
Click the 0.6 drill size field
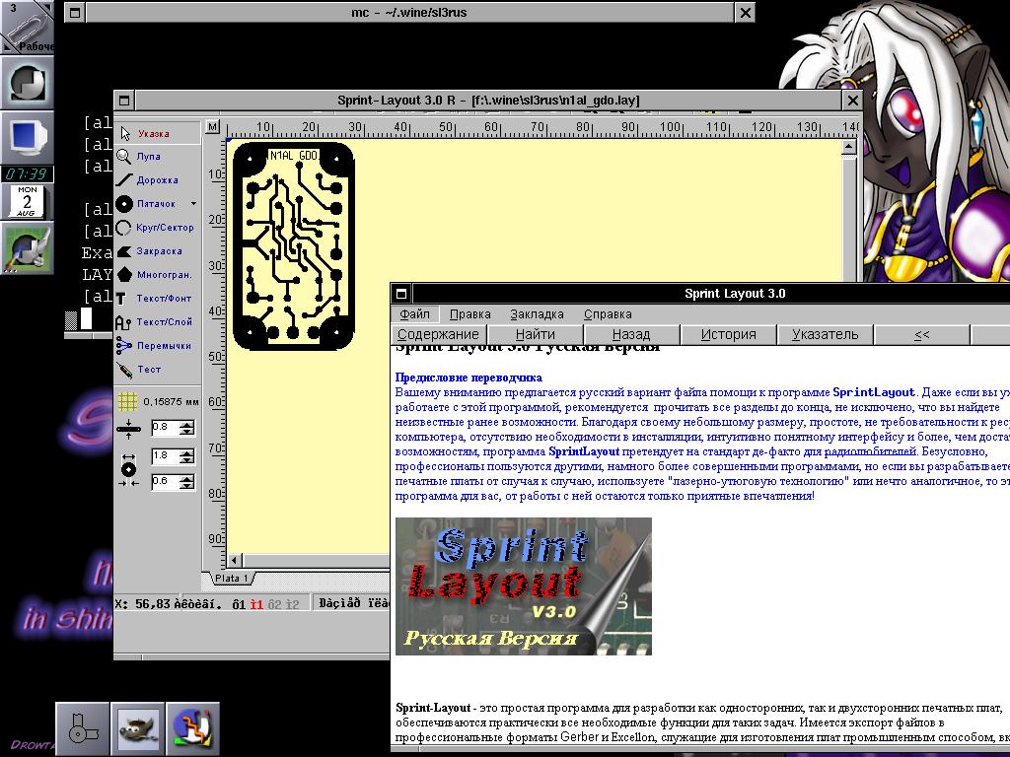pos(166,481)
